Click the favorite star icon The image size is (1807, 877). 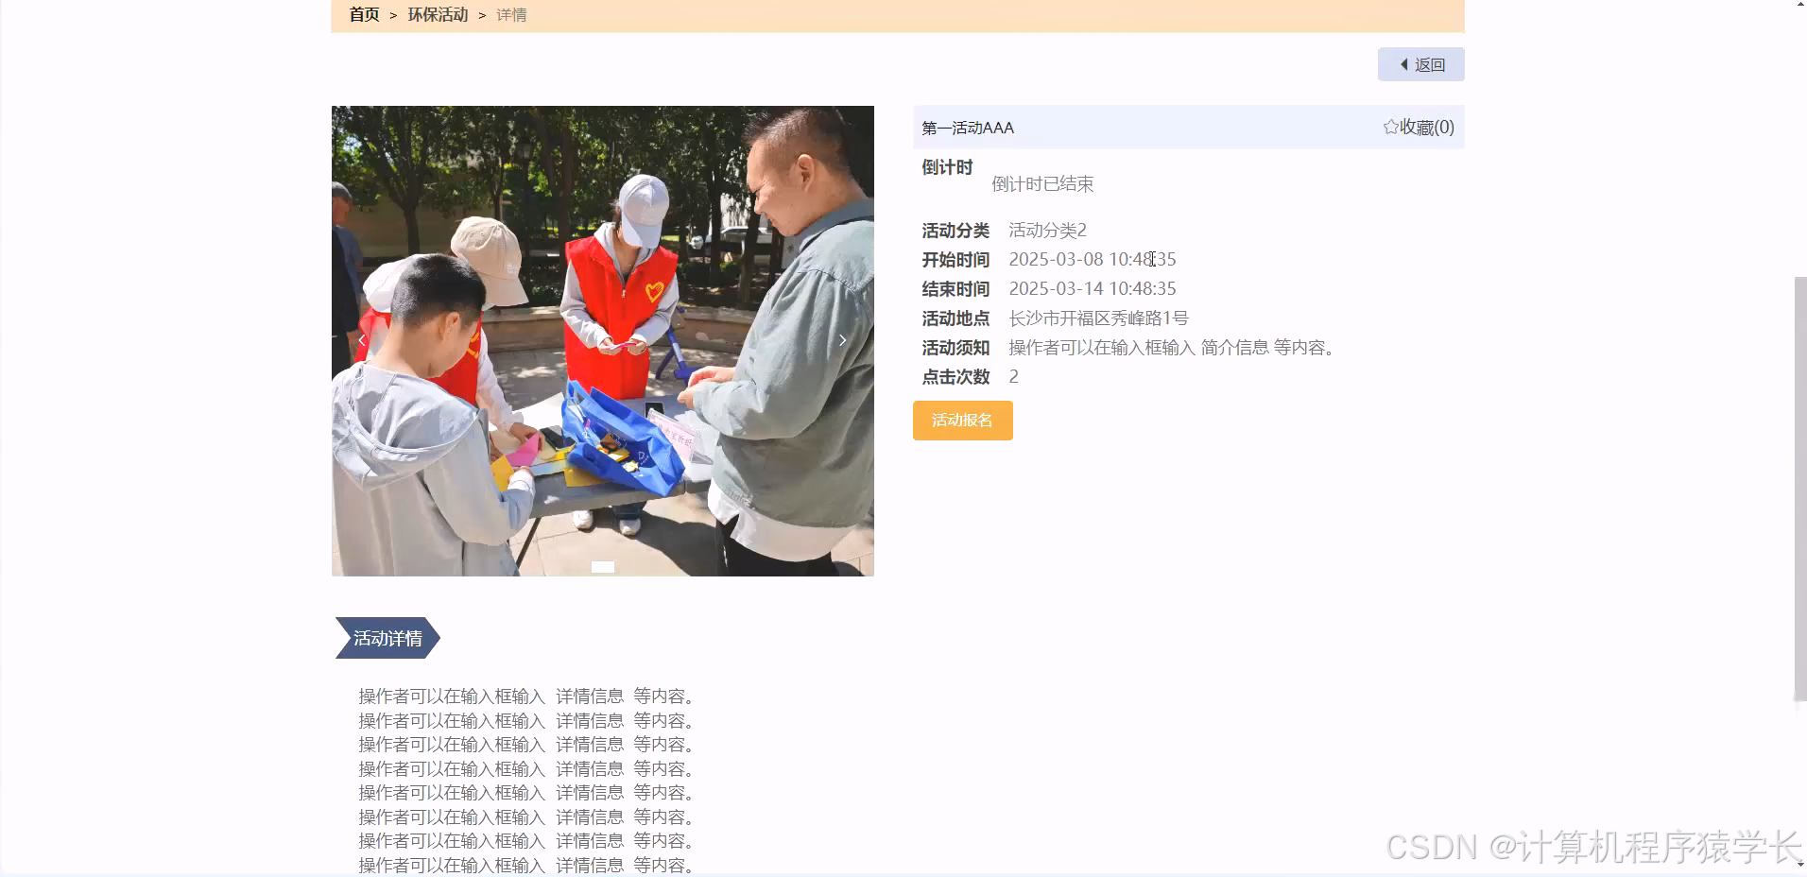click(1390, 127)
